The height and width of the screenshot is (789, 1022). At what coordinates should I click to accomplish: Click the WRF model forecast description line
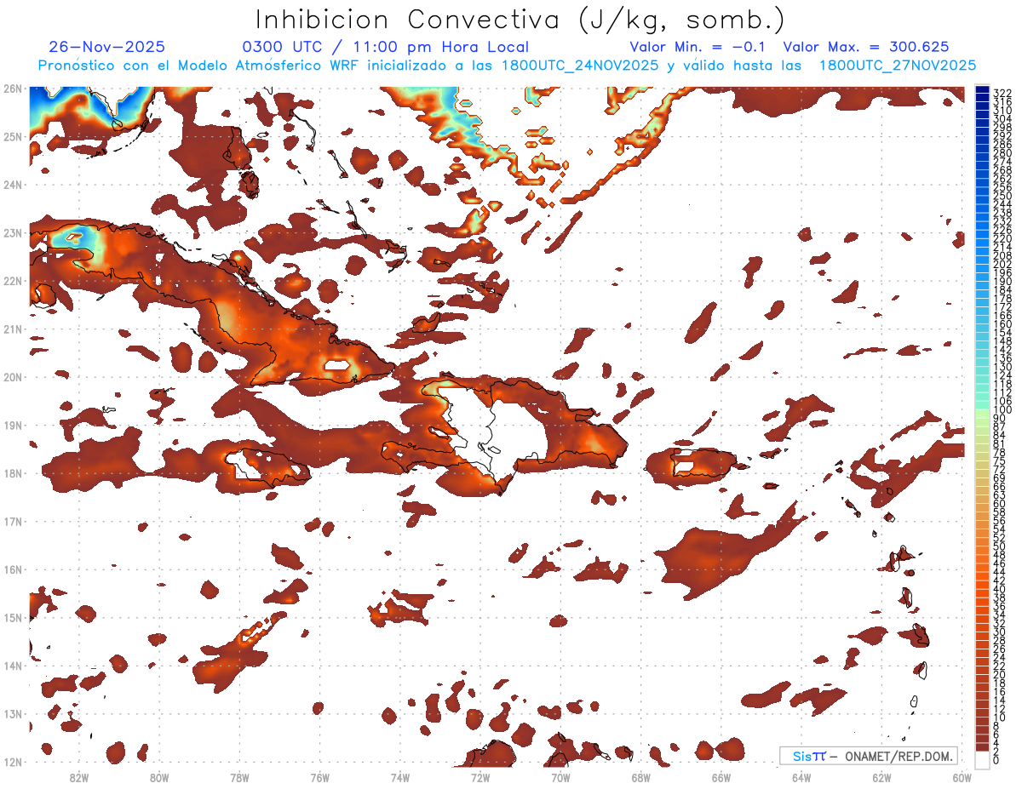[507, 66]
